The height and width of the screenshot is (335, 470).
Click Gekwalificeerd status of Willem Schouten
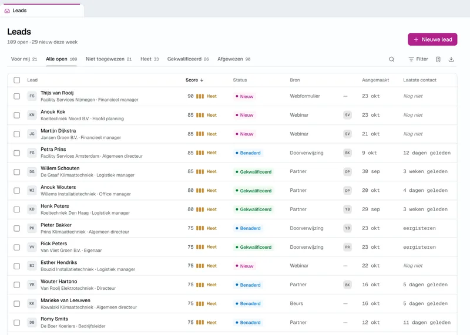pyautogui.click(x=253, y=171)
